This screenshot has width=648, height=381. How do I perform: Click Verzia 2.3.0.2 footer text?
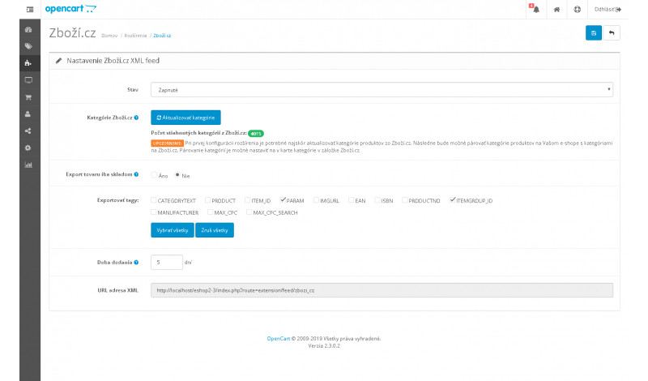coord(324,346)
